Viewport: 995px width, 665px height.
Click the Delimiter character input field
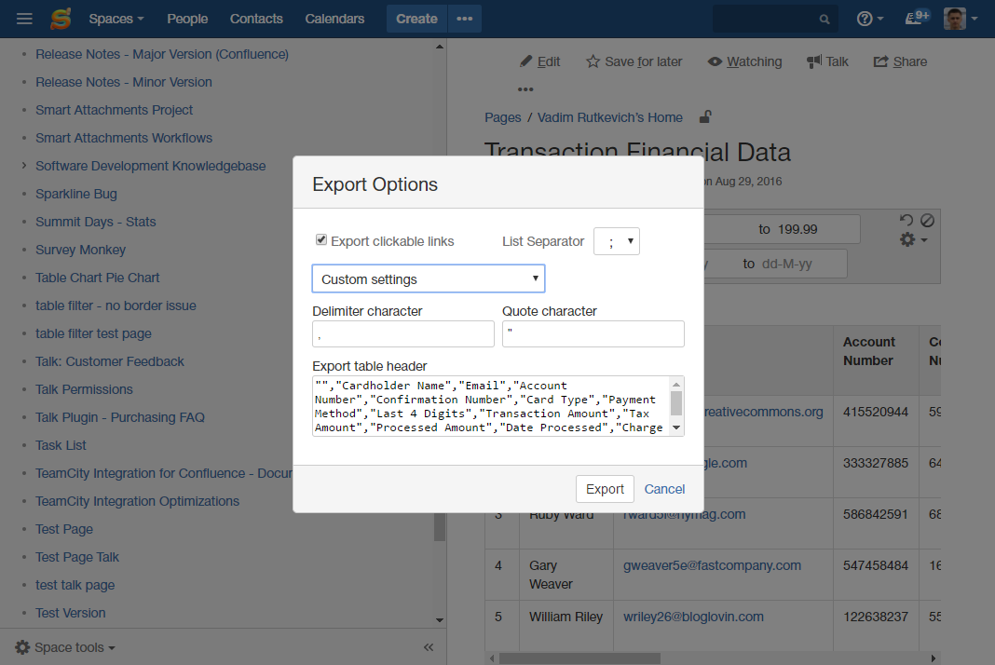click(x=402, y=334)
